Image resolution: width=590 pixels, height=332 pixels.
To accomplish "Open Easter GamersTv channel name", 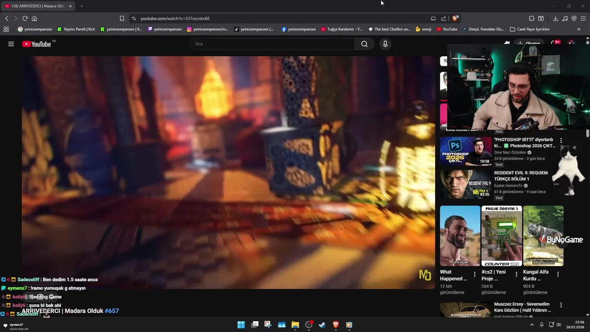I will (508, 186).
